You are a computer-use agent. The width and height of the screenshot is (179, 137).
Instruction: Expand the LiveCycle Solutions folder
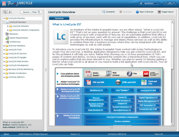tap(8, 26)
